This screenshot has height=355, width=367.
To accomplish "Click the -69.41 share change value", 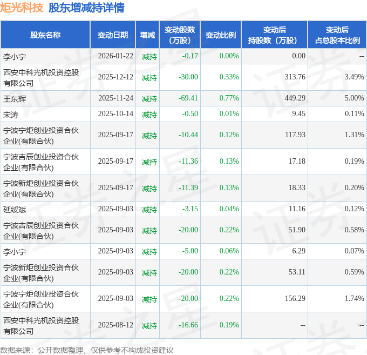I will tap(188, 98).
